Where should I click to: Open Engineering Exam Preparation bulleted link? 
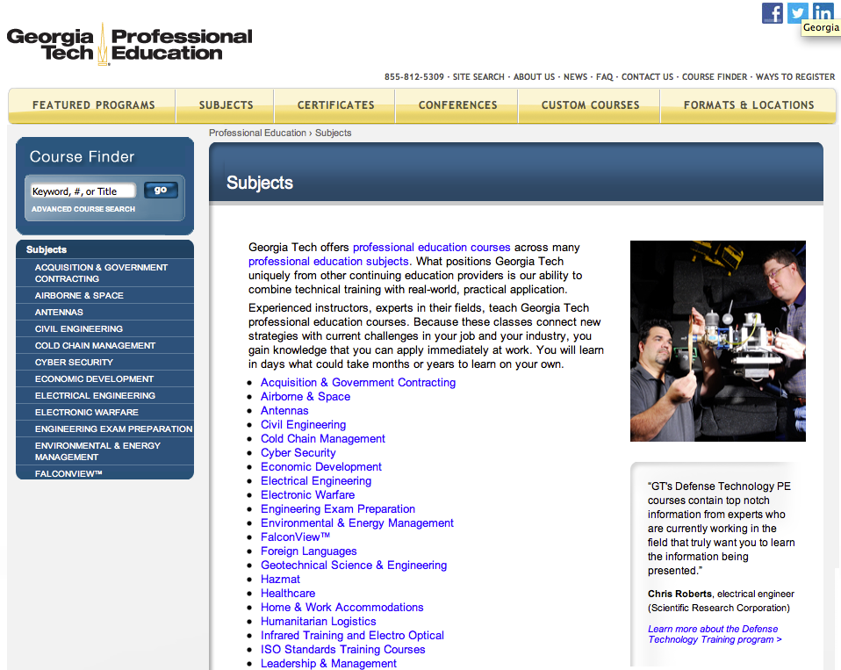tap(337, 508)
